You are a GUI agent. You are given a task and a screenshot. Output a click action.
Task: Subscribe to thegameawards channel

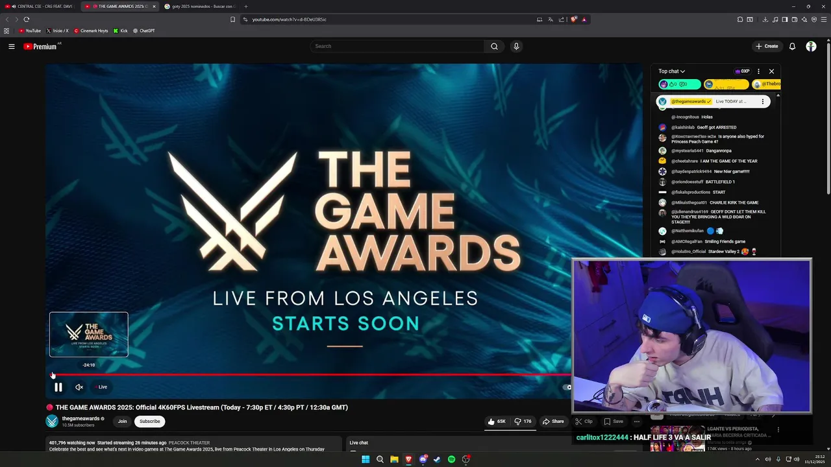149,422
